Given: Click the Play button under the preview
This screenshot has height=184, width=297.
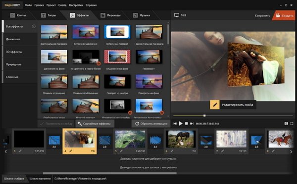Looking at the screenshot, I should (181, 123).
